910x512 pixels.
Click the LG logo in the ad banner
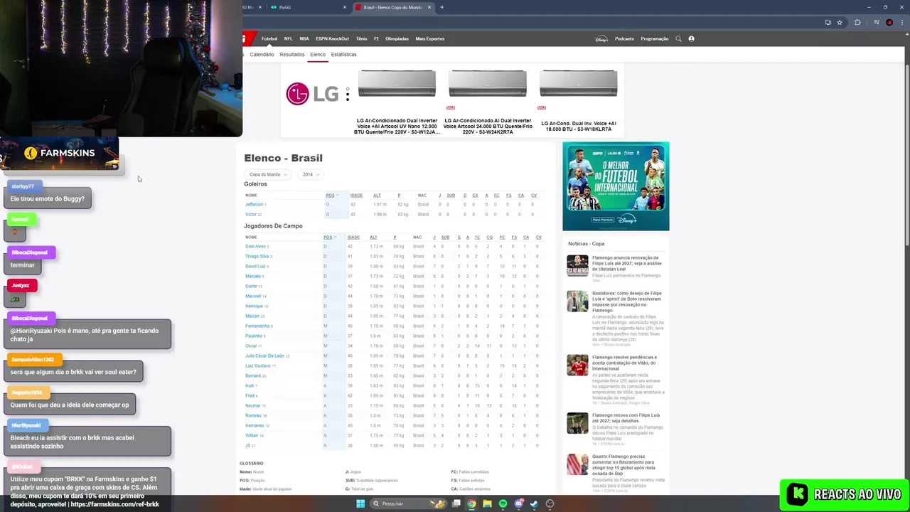pos(311,93)
